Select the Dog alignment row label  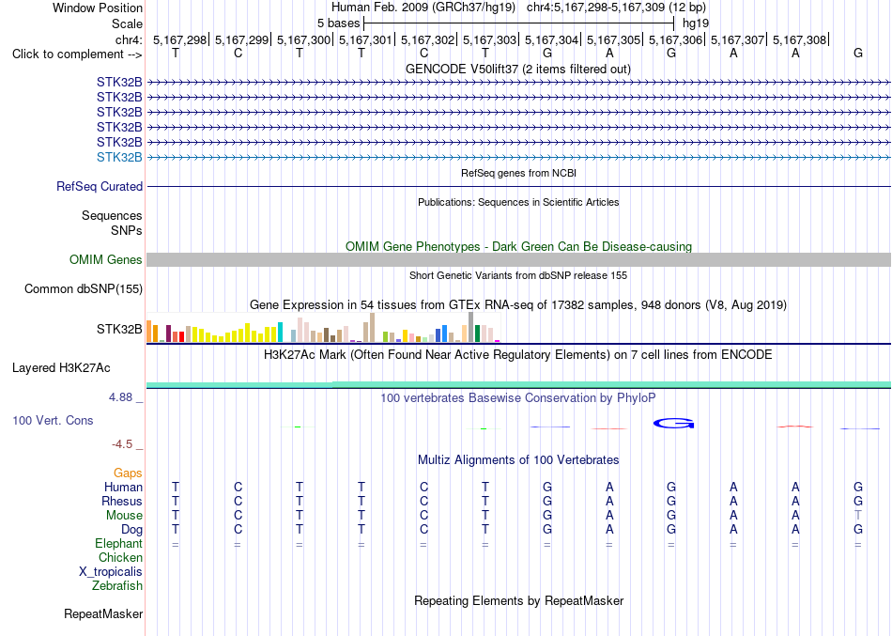point(131,530)
